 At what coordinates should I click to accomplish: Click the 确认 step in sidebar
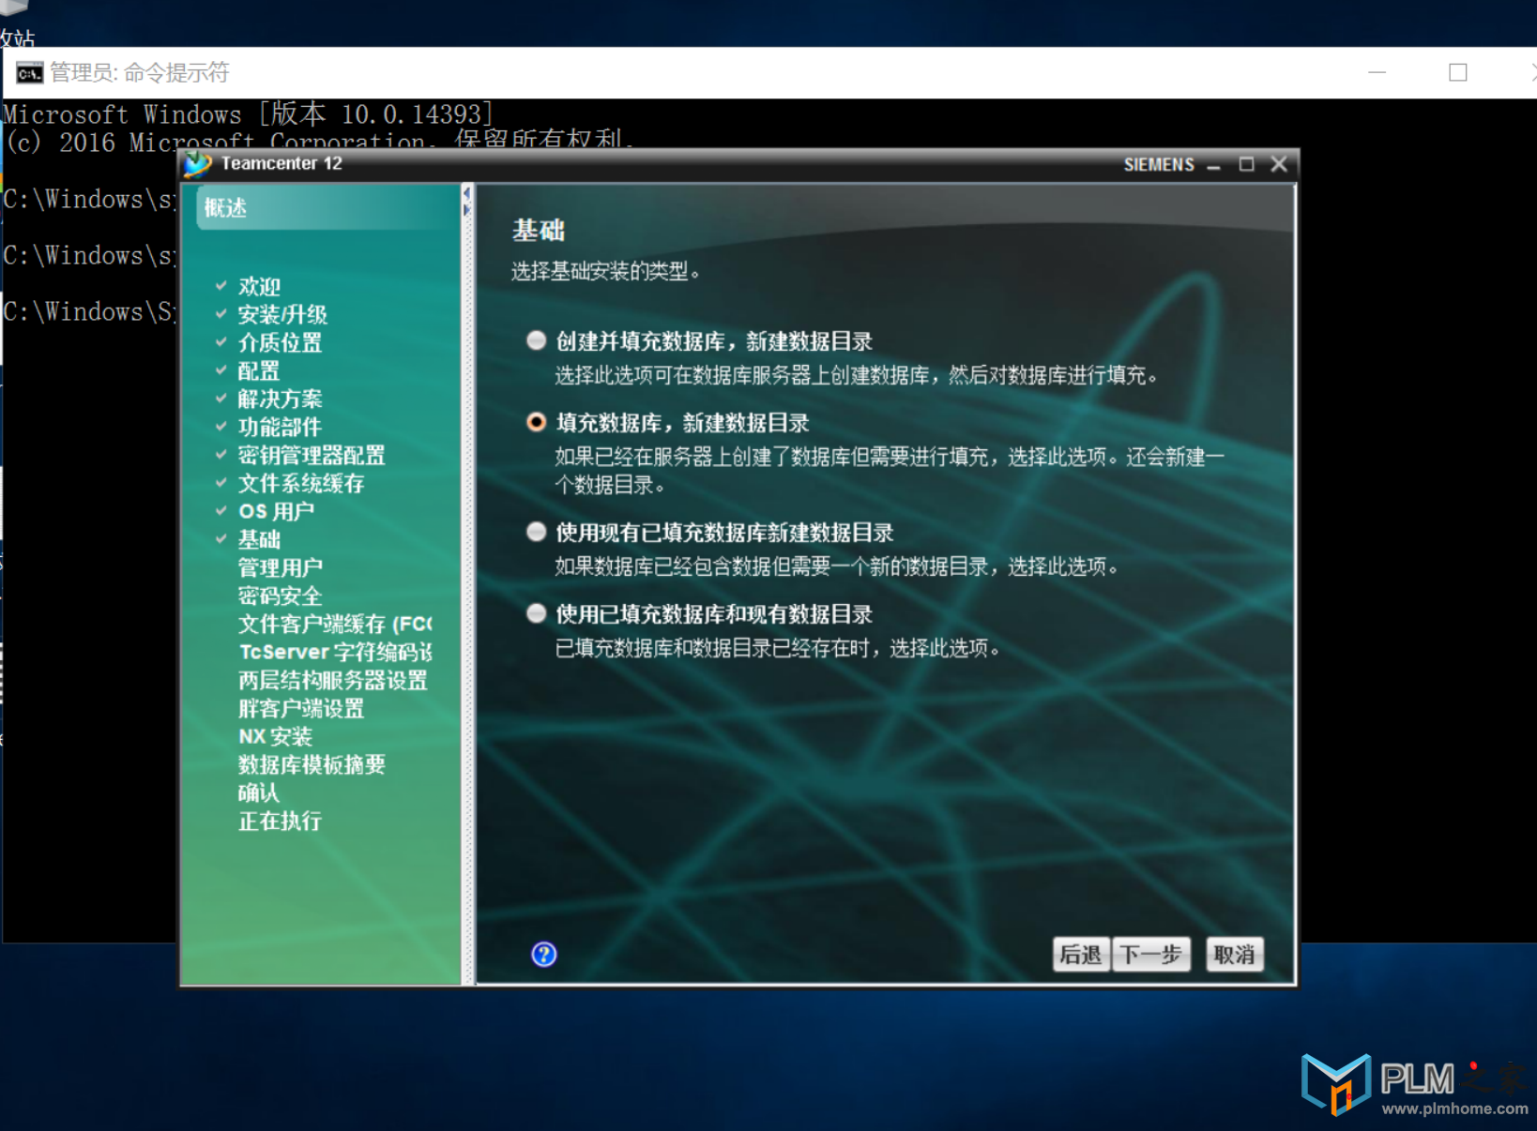(x=259, y=792)
